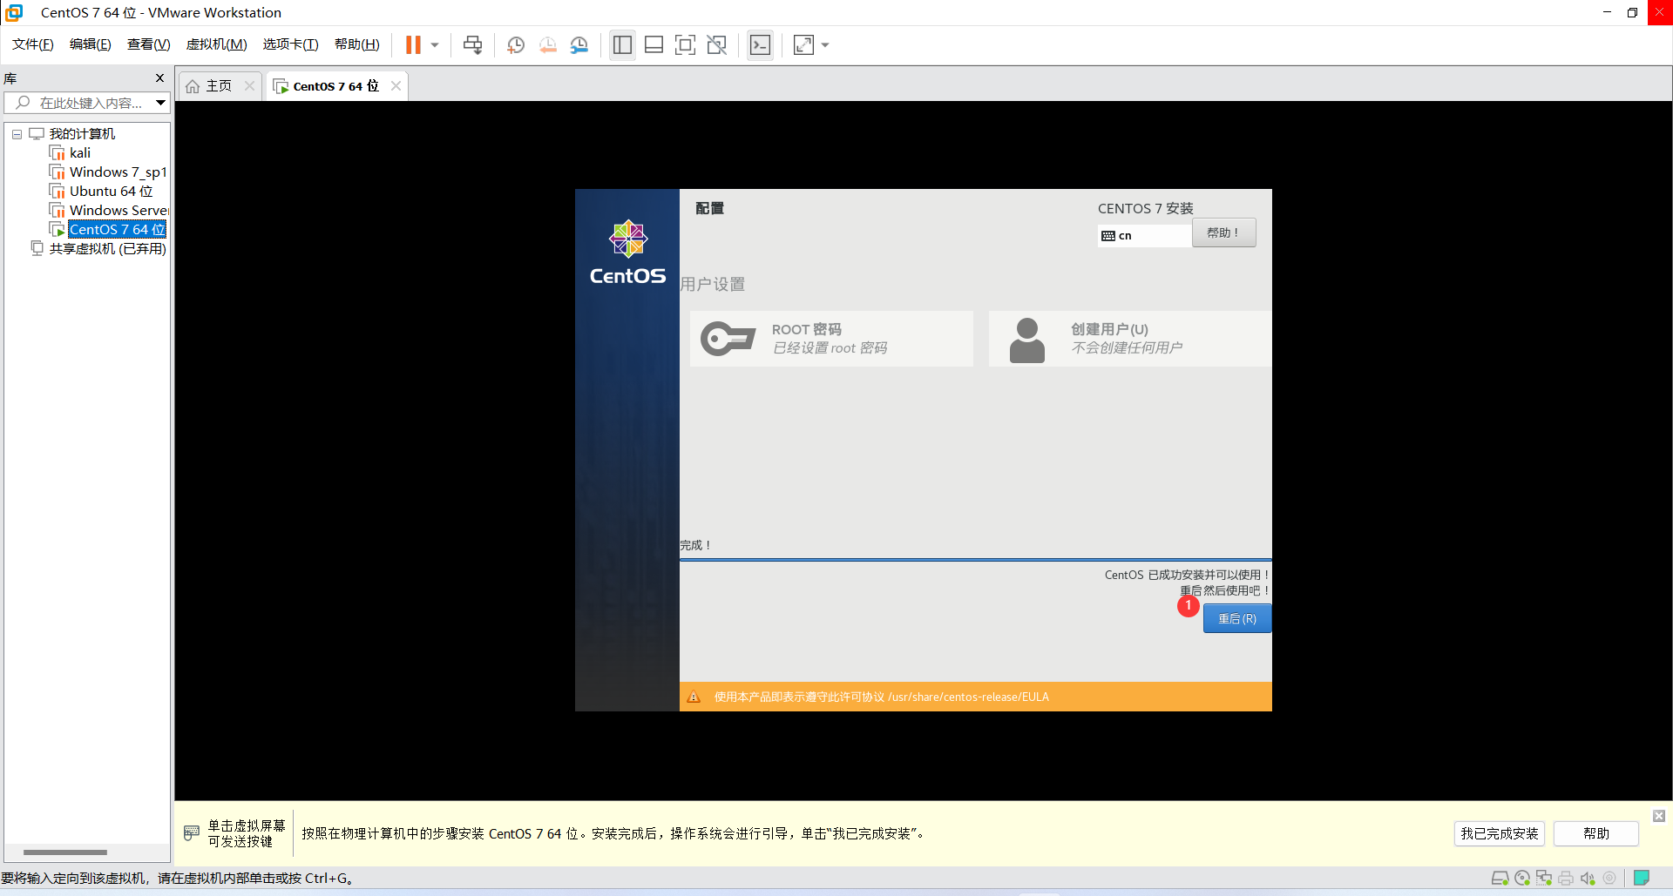Expand the stretch display options arrow
Screen dimensions: 1673x896
pyautogui.click(x=825, y=44)
